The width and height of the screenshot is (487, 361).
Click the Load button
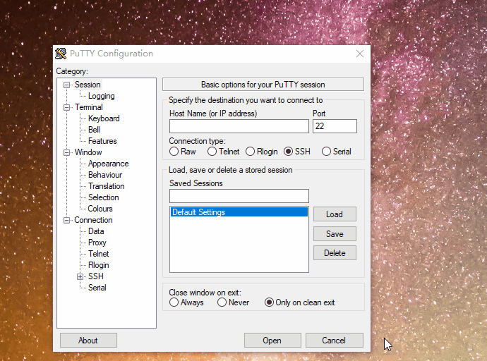[x=335, y=214]
